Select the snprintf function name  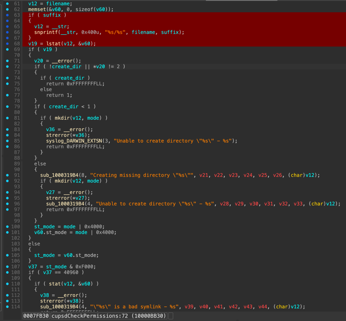(46, 32)
